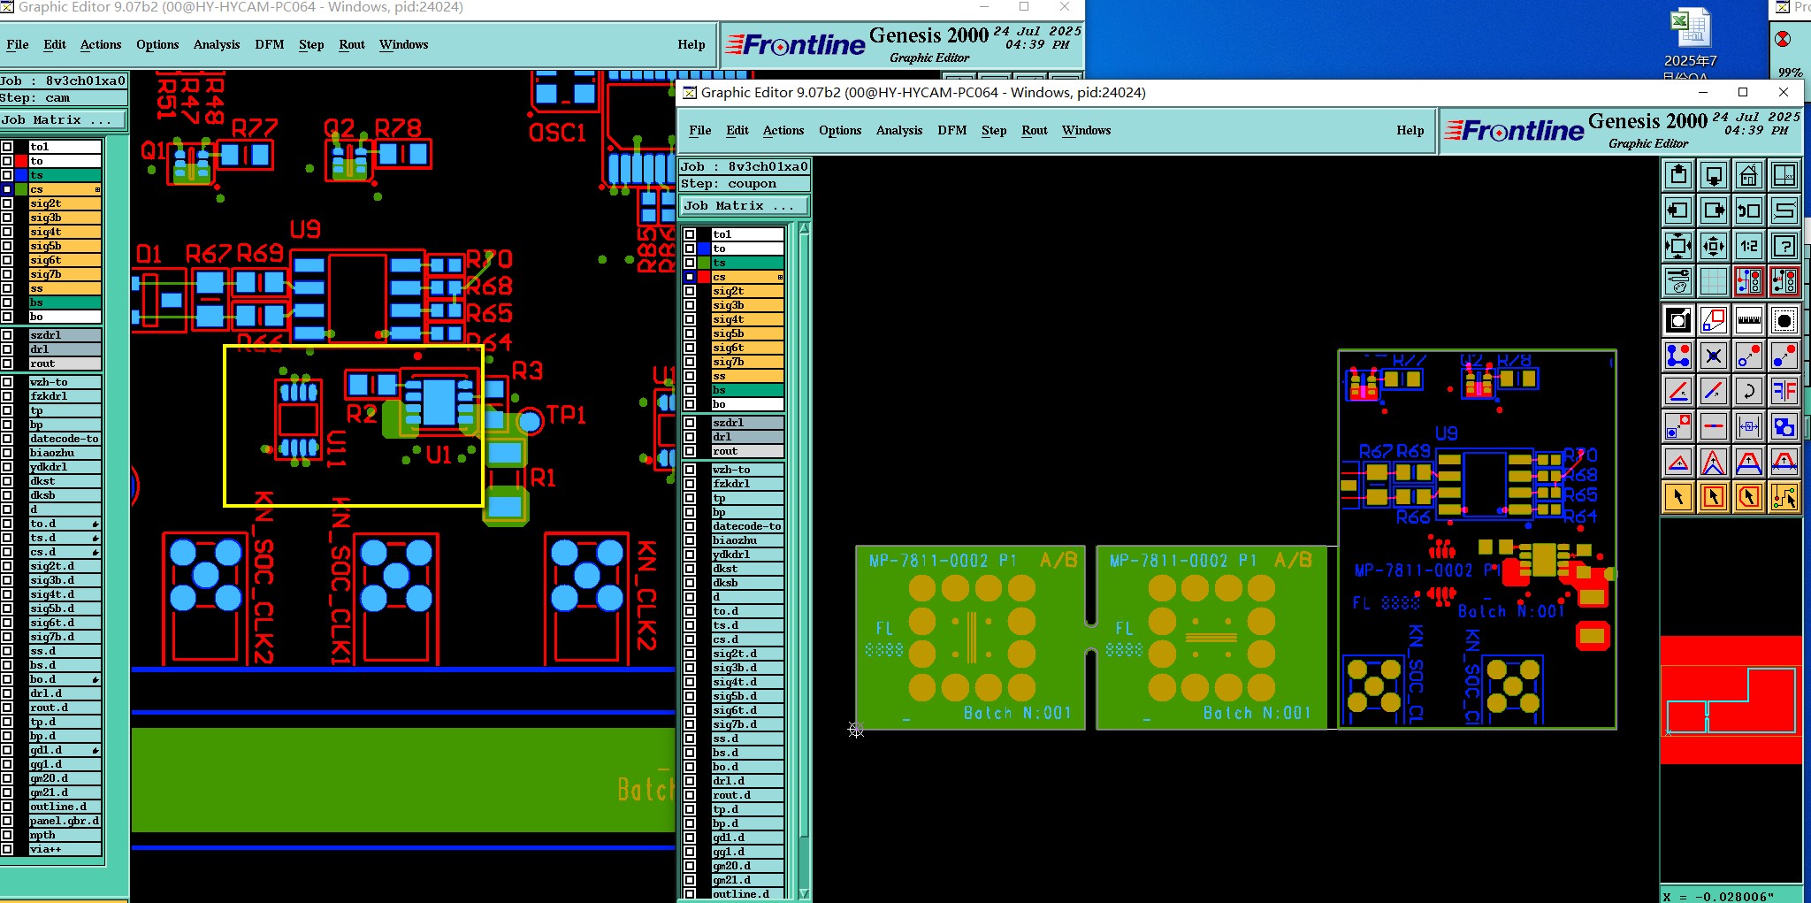
Task: Click the red color swatch beside cs layer
Action: coord(704,277)
